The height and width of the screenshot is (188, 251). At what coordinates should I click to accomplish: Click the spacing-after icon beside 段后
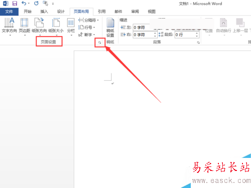coord(161,35)
